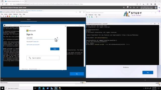The width and height of the screenshot is (161, 90).
Task: Click the Edge sidebar search icon
Action: [x=159, y=8]
